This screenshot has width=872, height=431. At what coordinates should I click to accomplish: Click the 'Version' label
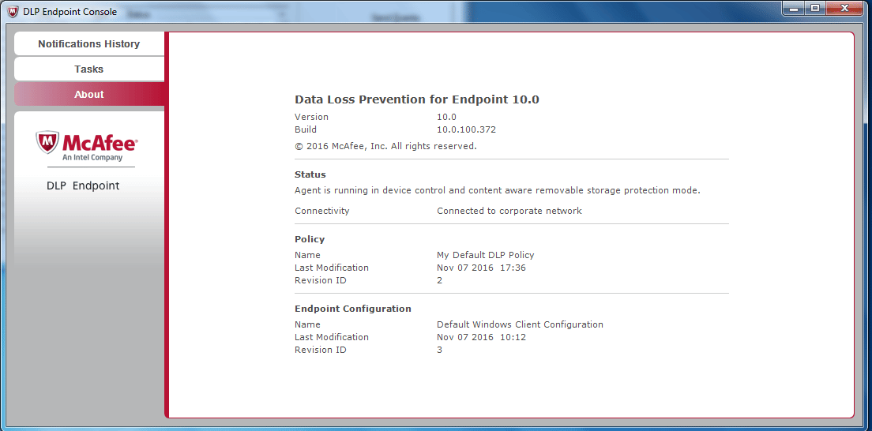pyautogui.click(x=311, y=117)
